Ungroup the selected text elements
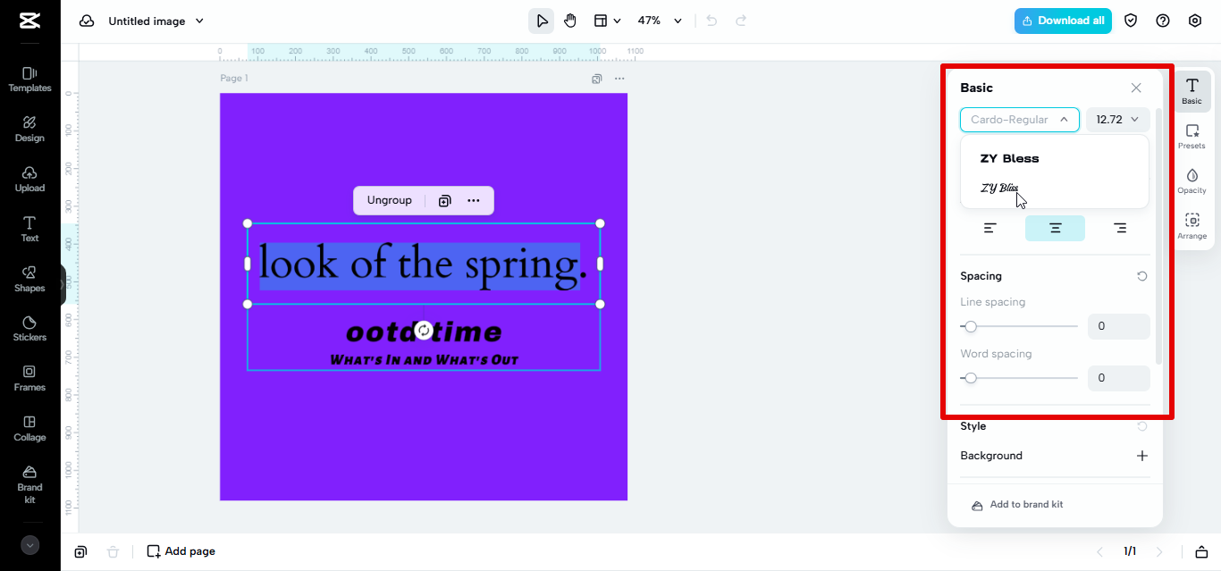This screenshot has height=571, width=1221. pyautogui.click(x=390, y=200)
